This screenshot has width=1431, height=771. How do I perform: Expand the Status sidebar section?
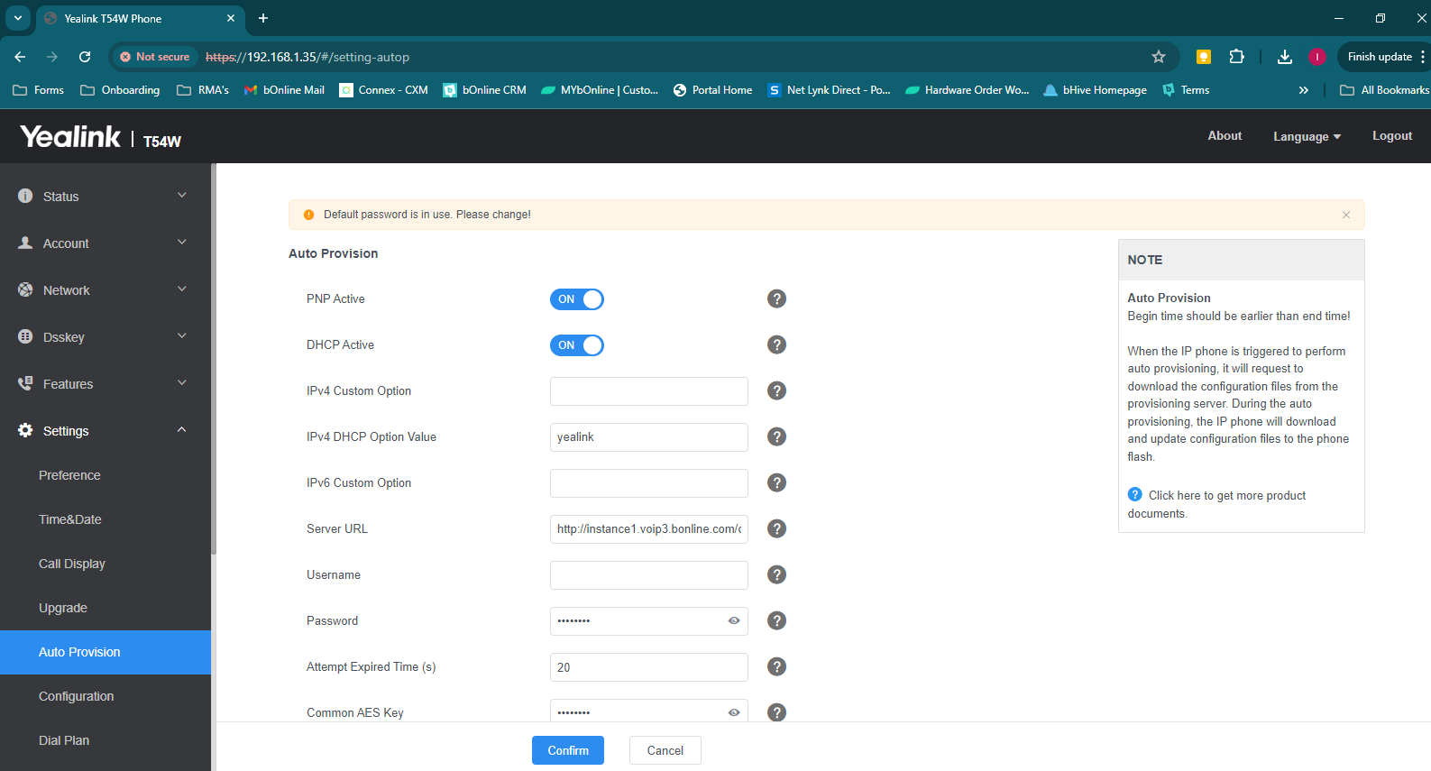coord(105,197)
